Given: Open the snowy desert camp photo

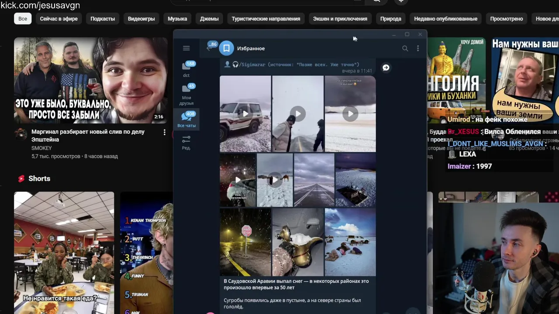Looking at the screenshot, I should click(x=355, y=180).
